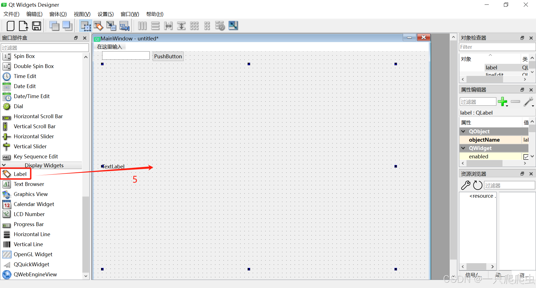Close the 属性编辑器 panel
Viewport: 536px width, 288px height.
click(x=531, y=90)
